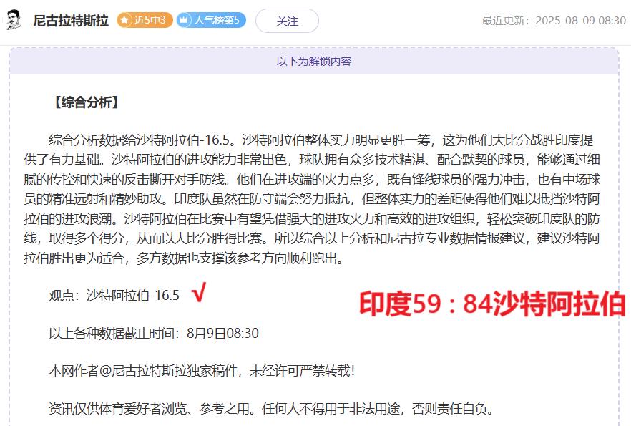This screenshot has width=631, height=426.
Task: Open author name 尼古拉特斯拉
Action: tap(71, 21)
